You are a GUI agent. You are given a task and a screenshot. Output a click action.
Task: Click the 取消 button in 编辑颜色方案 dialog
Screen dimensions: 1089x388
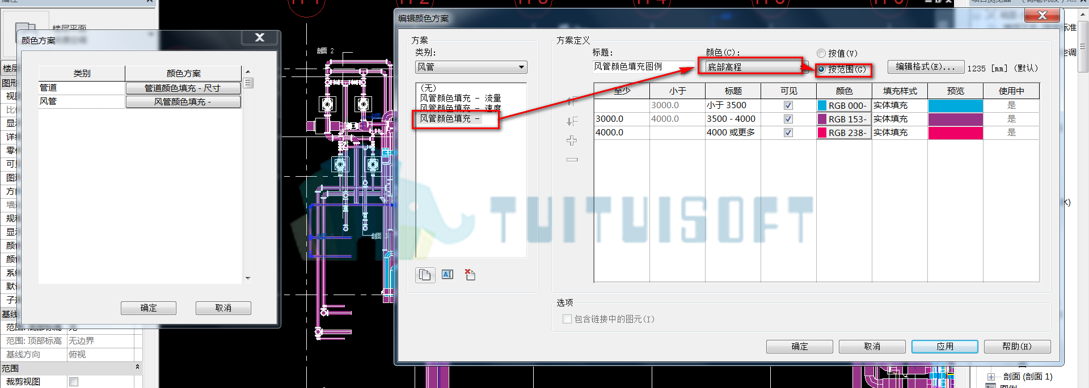(x=872, y=346)
